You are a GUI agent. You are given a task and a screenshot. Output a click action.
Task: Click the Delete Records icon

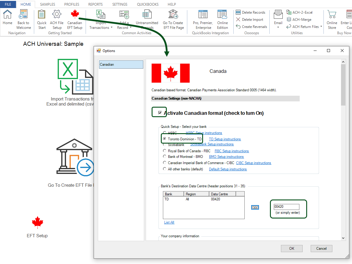pyautogui.click(x=251, y=12)
